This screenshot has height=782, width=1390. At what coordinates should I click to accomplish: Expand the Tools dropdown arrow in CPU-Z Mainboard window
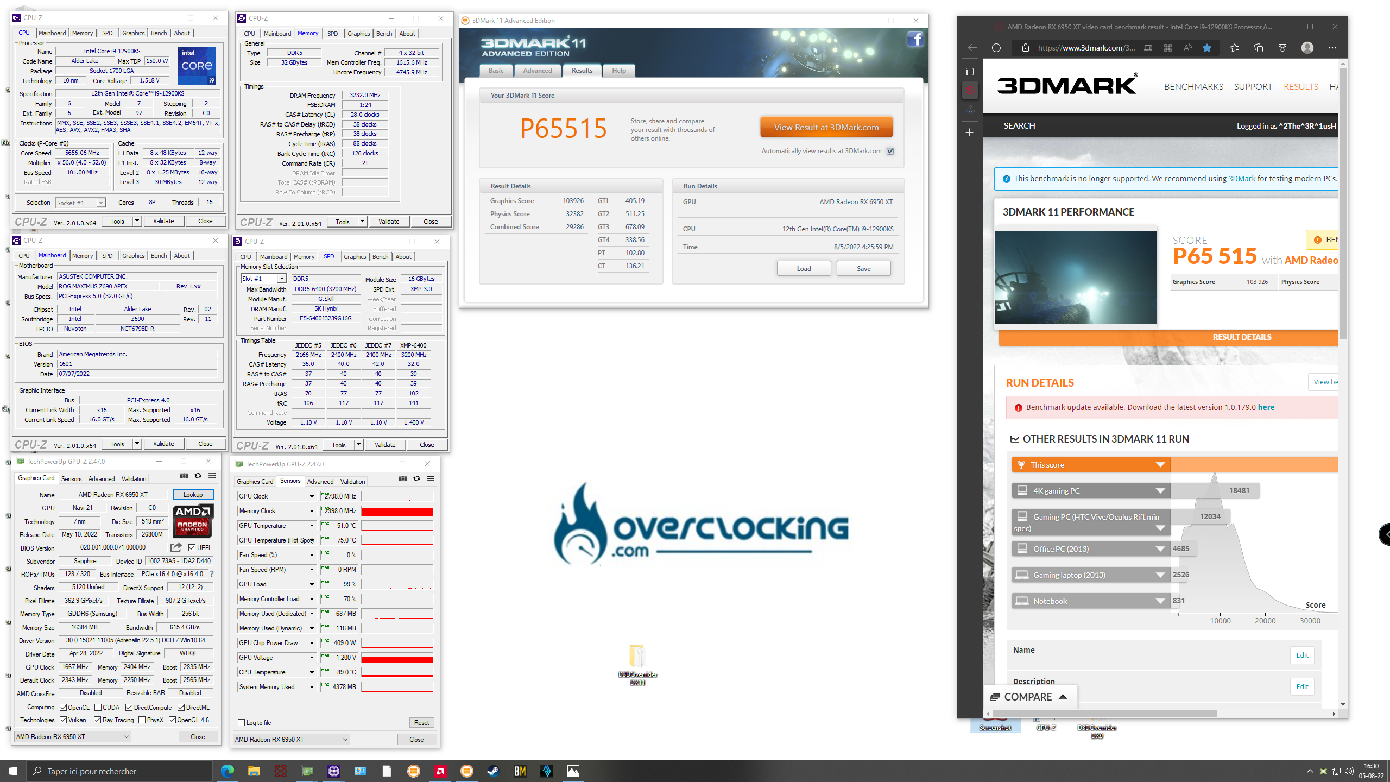tap(137, 444)
